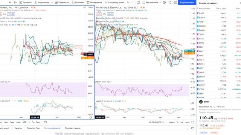241x135 pixels.
Task: Set range to 6 months (6мес)
Action: coord(18,122)
